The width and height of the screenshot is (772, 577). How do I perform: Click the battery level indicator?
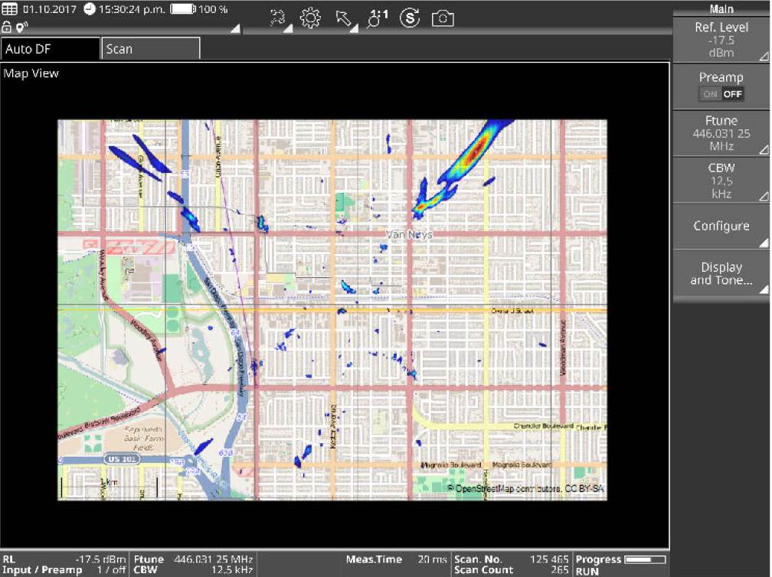182,10
